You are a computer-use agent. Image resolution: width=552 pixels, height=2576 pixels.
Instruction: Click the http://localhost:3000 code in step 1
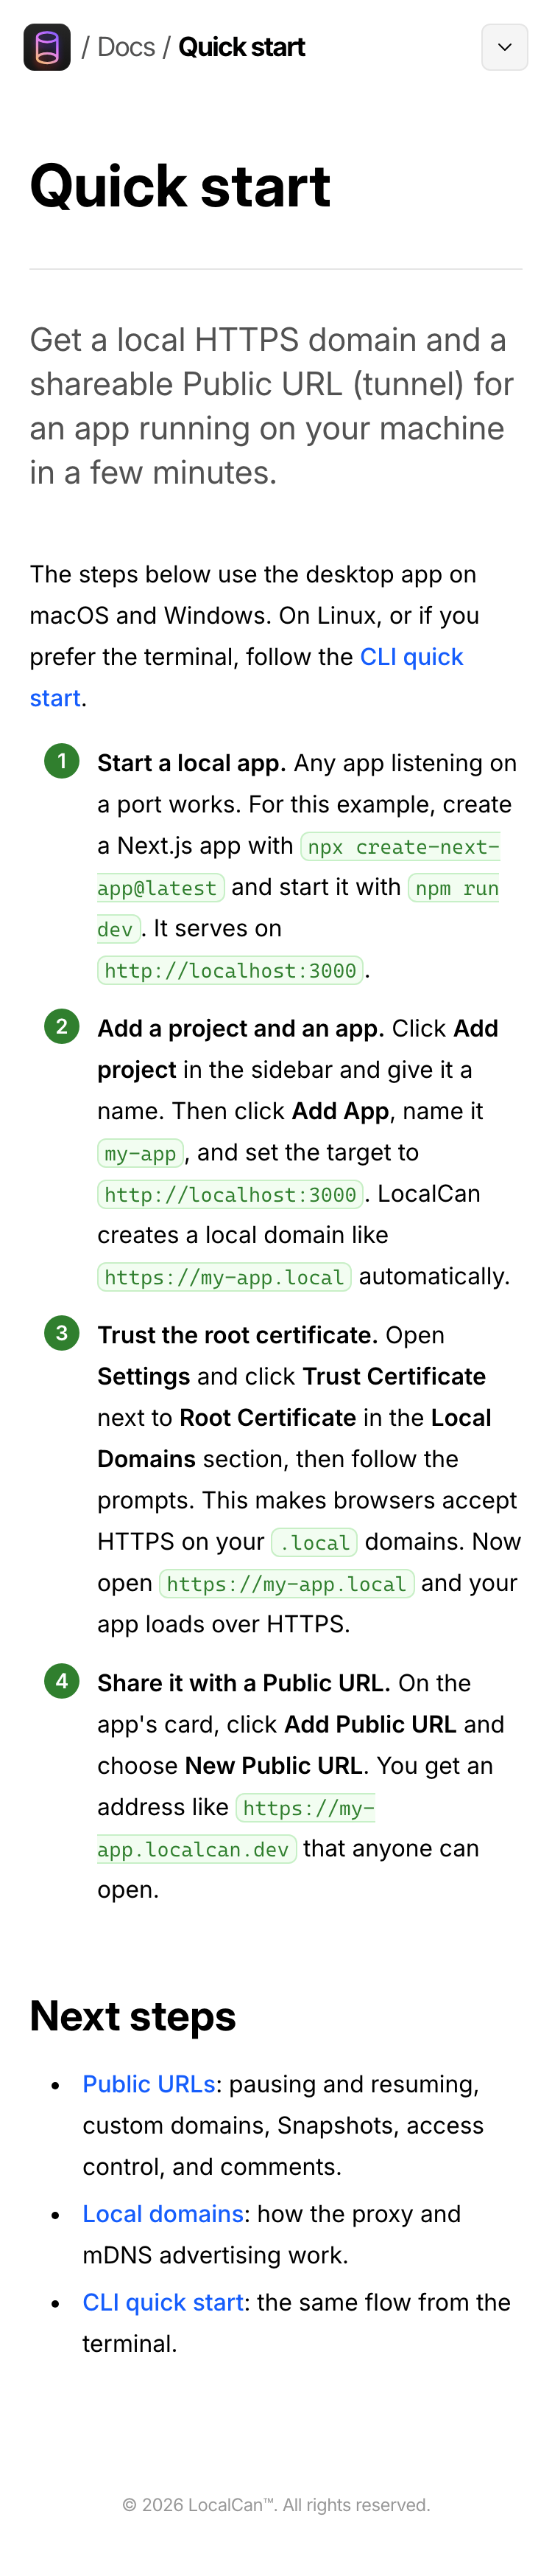(x=230, y=970)
